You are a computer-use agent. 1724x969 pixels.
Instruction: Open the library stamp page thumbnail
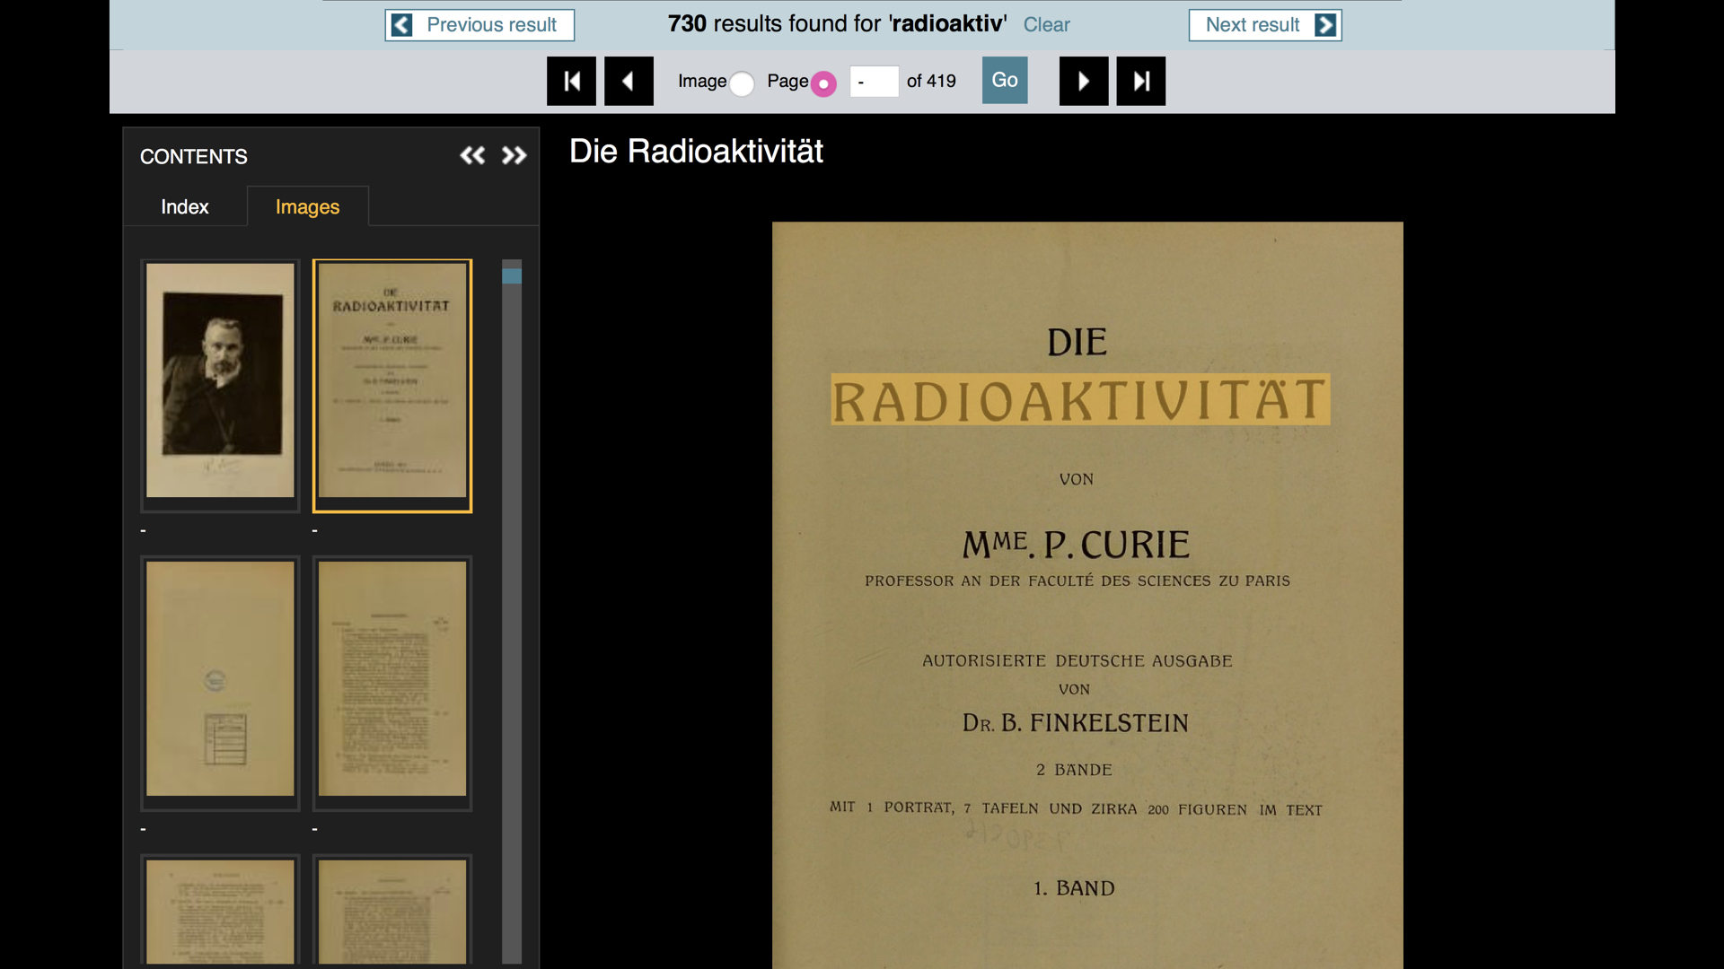click(x=220, y=679)
